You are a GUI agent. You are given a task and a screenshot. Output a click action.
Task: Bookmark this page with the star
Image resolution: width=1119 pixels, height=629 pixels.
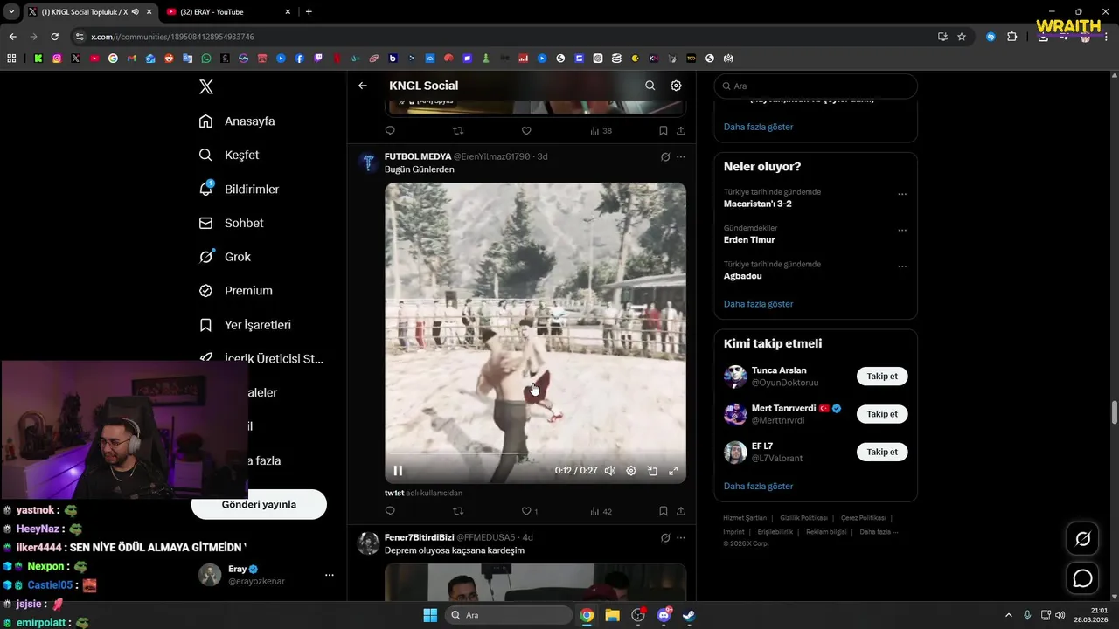pos(962,37)
